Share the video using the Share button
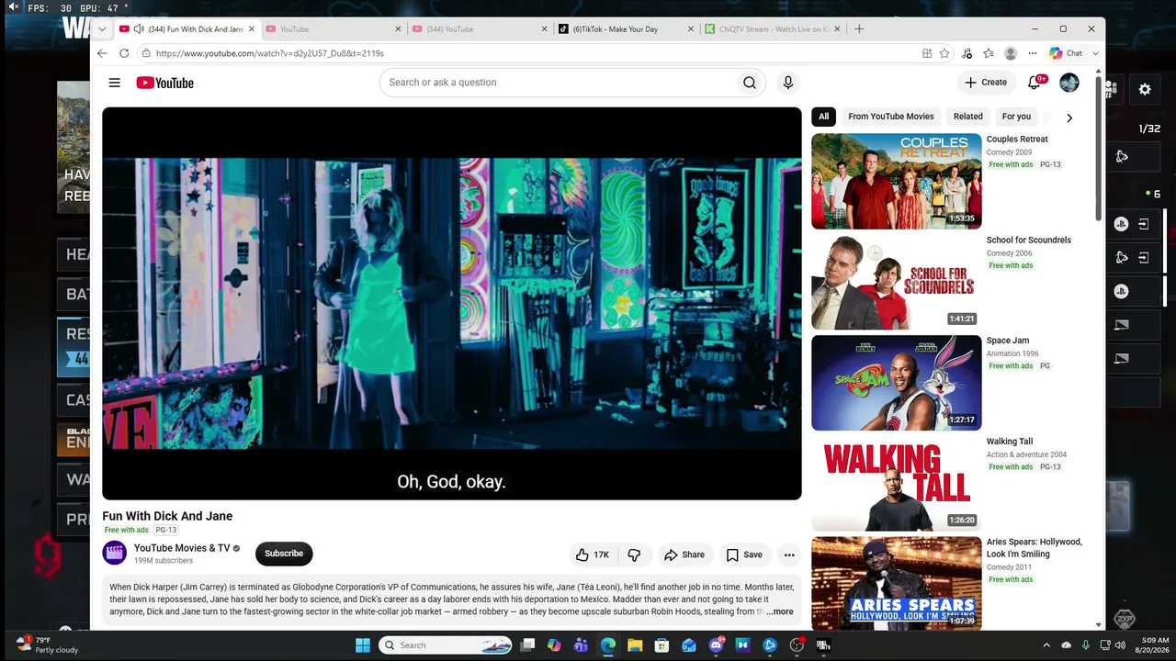The width and height of the screenshot is (1176, 661). [684, 555]
